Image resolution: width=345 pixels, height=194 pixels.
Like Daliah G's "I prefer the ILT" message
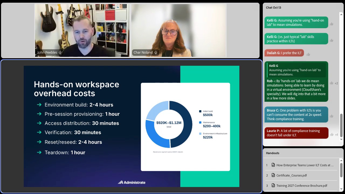(308, 54)
